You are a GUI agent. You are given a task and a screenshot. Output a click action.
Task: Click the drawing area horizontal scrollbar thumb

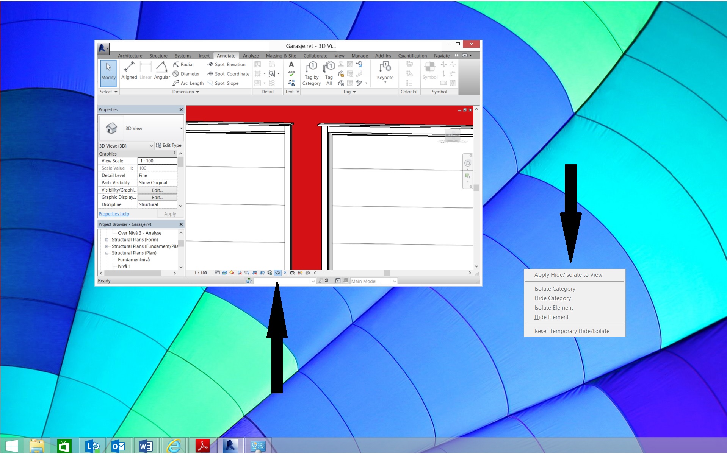click(387, 273)
